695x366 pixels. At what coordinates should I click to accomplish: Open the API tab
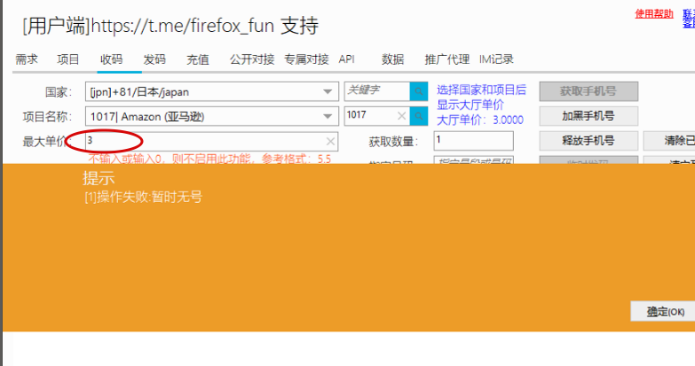[x=347, y=59]
